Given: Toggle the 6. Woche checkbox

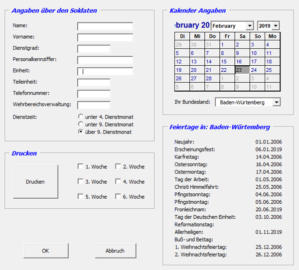Looking at the screenshot, I should (x=119, y=197).
